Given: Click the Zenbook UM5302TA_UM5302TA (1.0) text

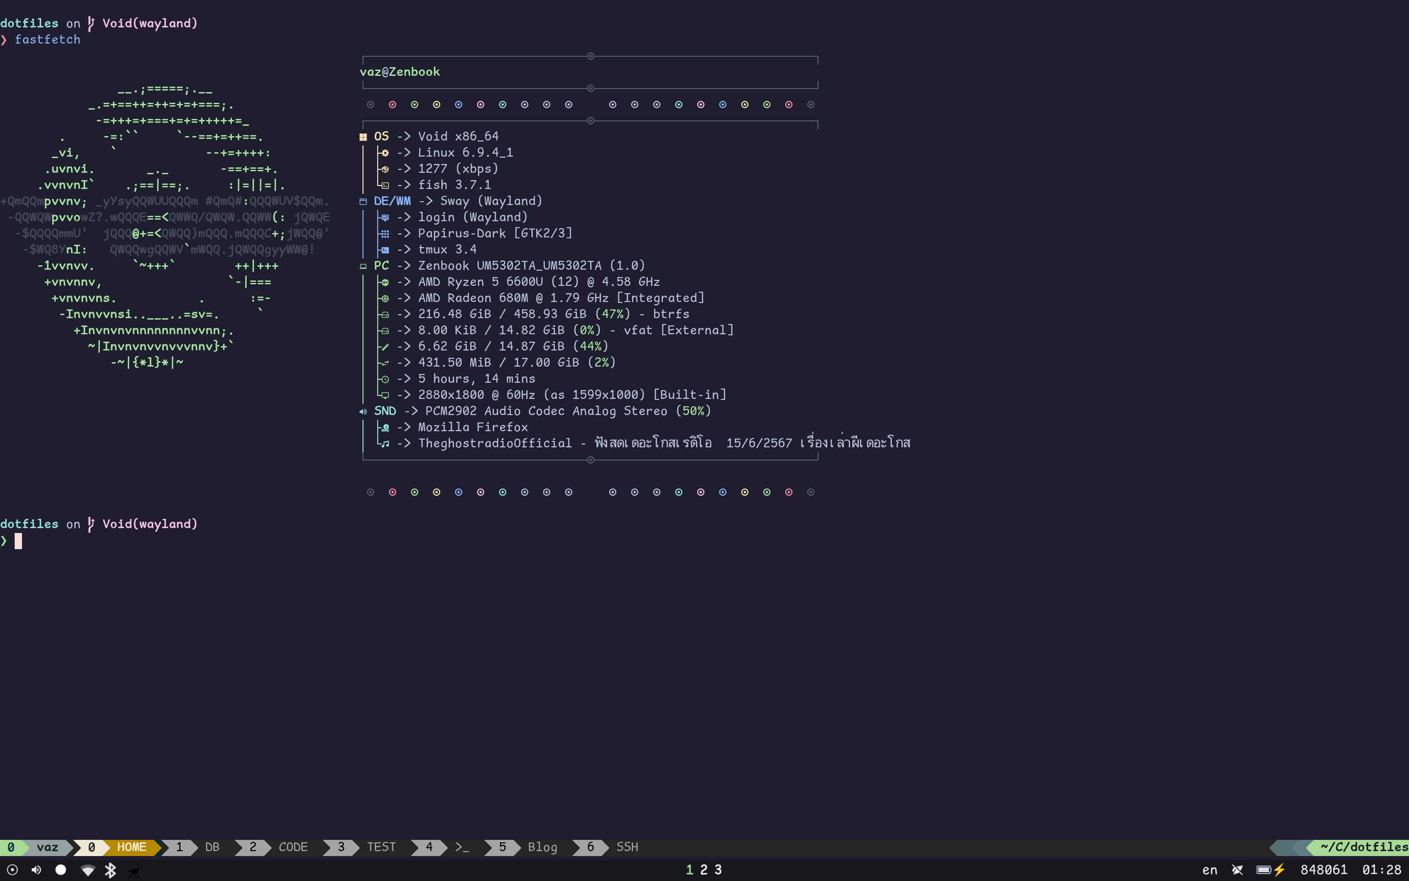Looking at the screenshot, I should [532, 266].
